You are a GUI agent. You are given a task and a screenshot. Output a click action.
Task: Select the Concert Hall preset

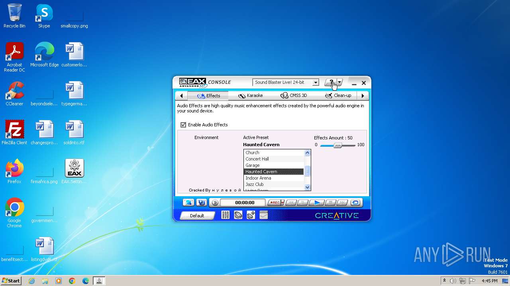pyautogui.click(x=274, y=159)
